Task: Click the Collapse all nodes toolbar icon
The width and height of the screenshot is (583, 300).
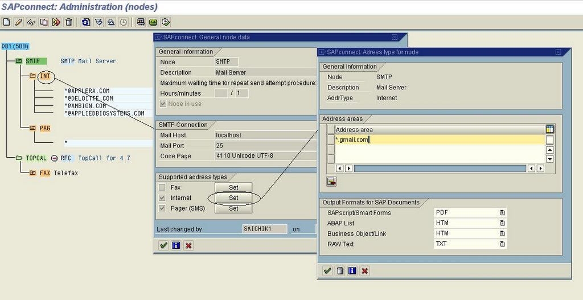Action: pyautogui.click(x=111, y=22)
